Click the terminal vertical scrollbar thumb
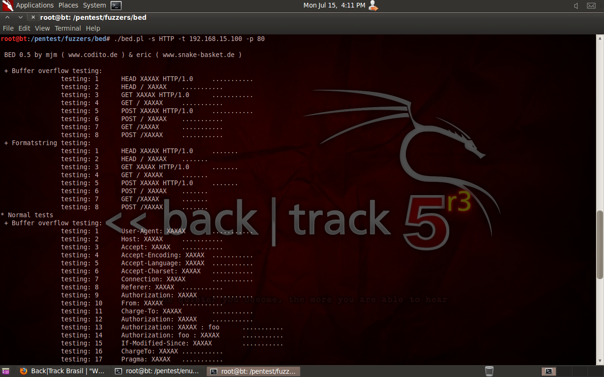Viewport: 604px width, 377px height. pos(600,245)
